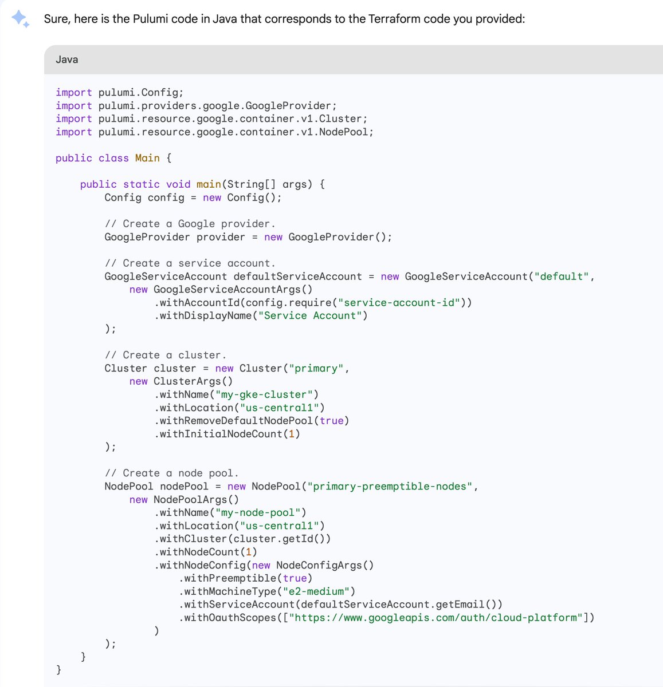Click the withName "my-node-pool" line
663x687 pixels.
pyautogui.click(x=230, y=512)
